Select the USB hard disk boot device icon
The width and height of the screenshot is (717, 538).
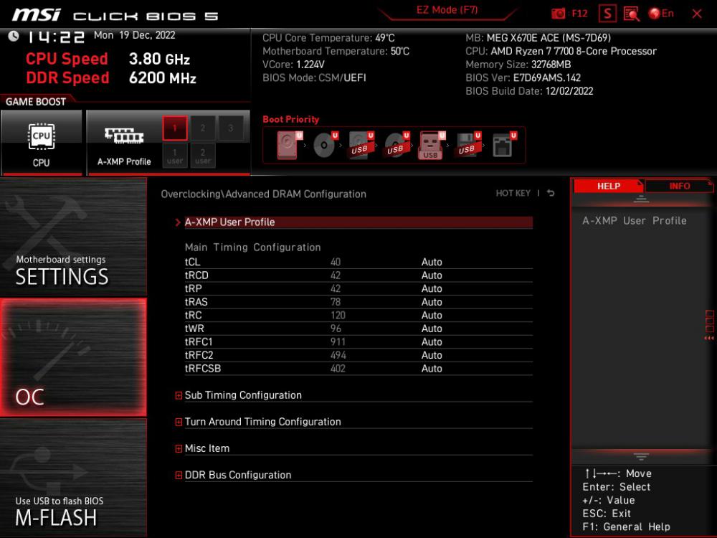click(361, 145)
